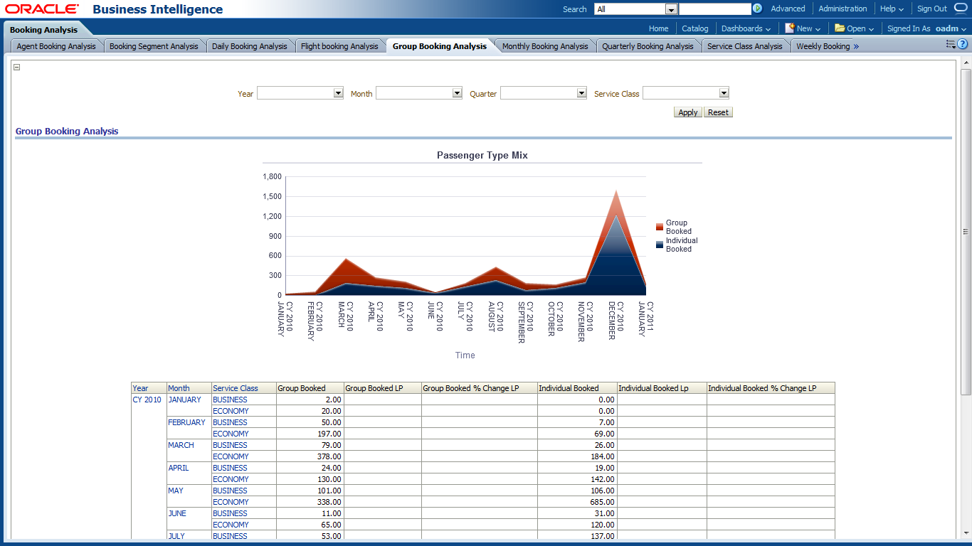Collapse the prompt section with minus icon
The image size is (972, 546).
tap(17, 68)
